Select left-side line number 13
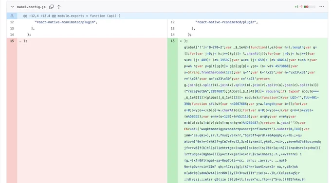Image resolution: width=331 pixels, height=183 pixels. coord(12,29)
